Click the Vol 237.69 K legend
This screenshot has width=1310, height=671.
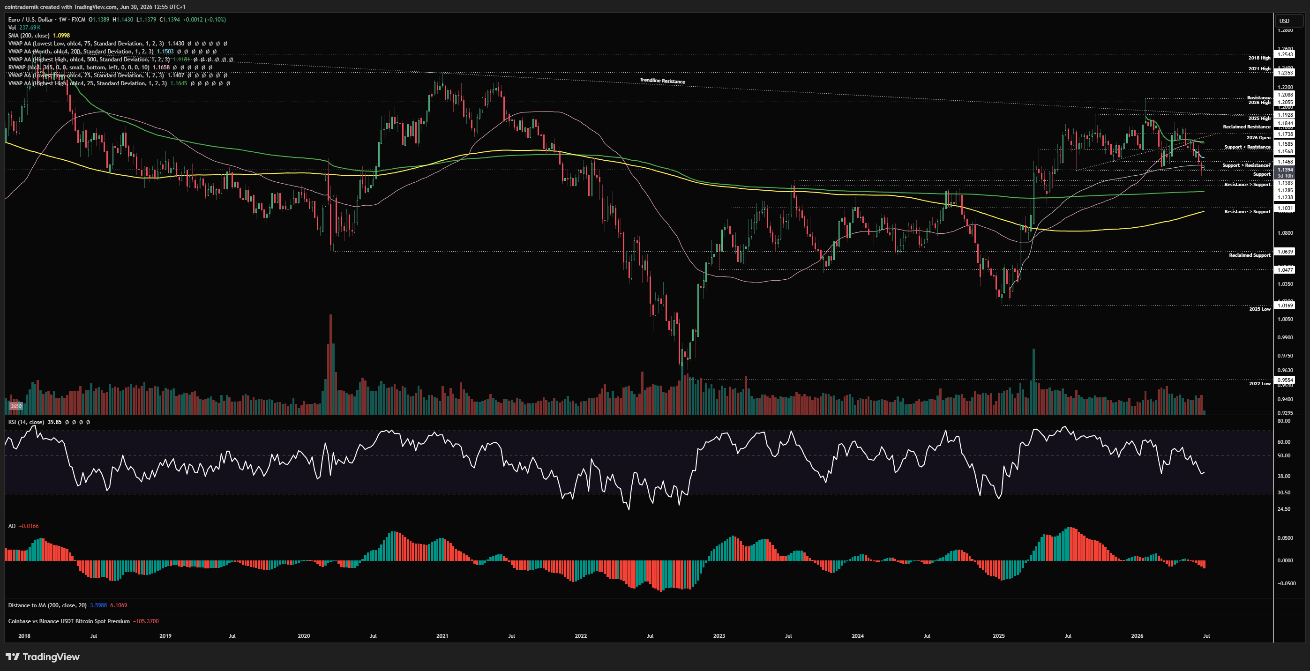pyautogui.click(x=24, y=28)
